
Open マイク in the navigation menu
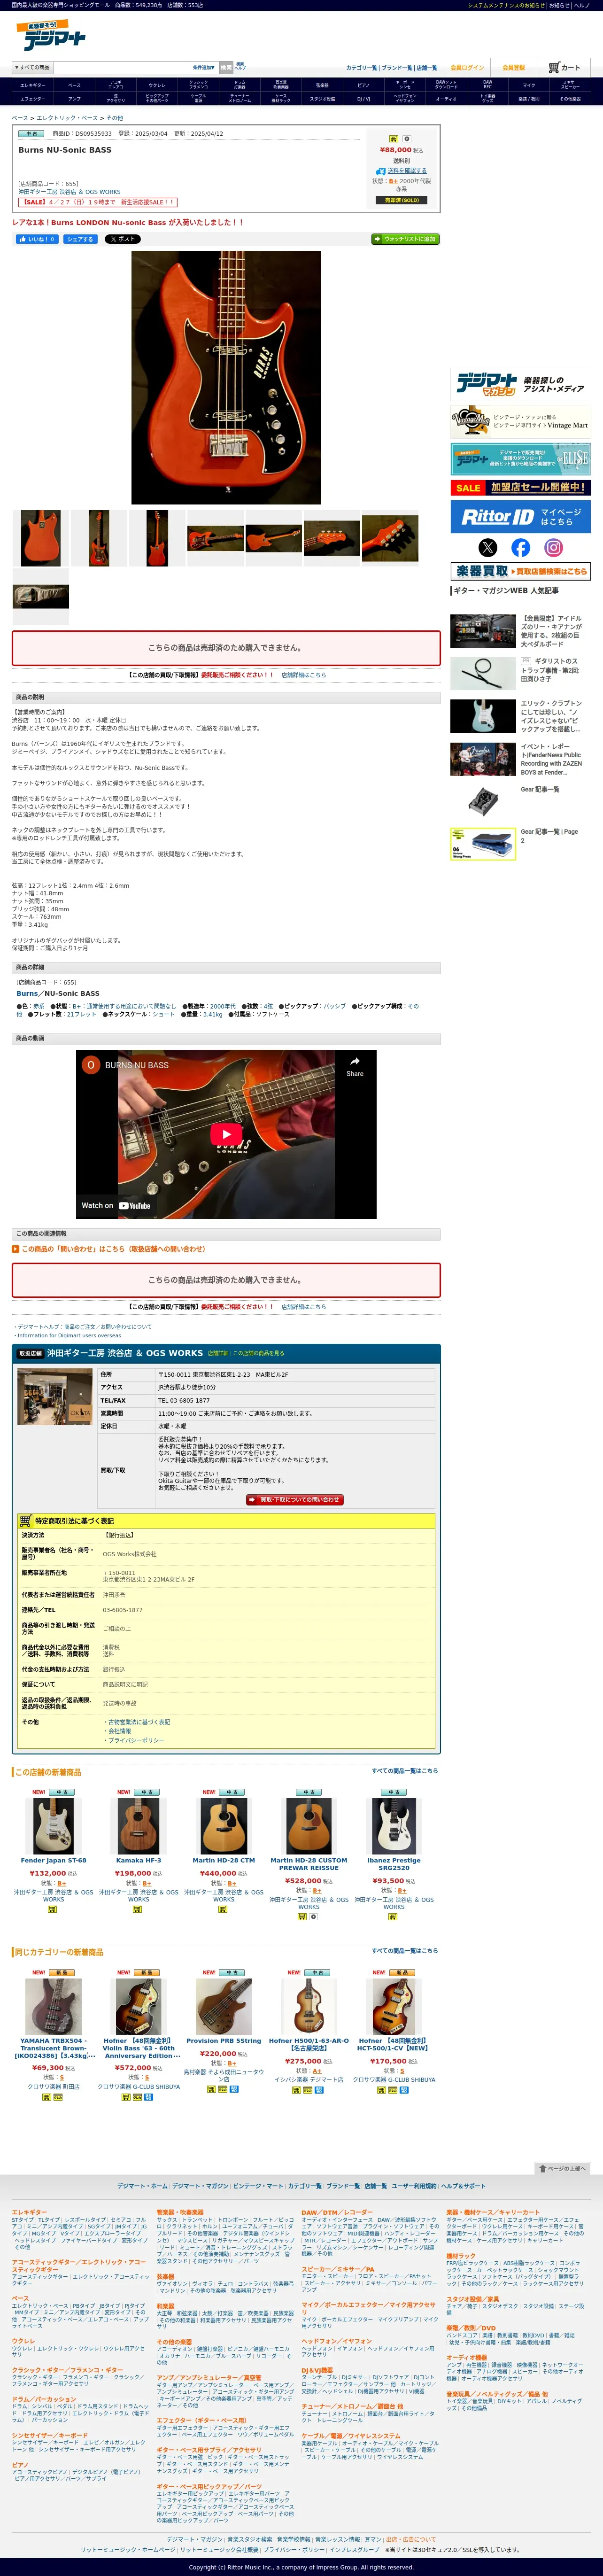pos(529,85)
